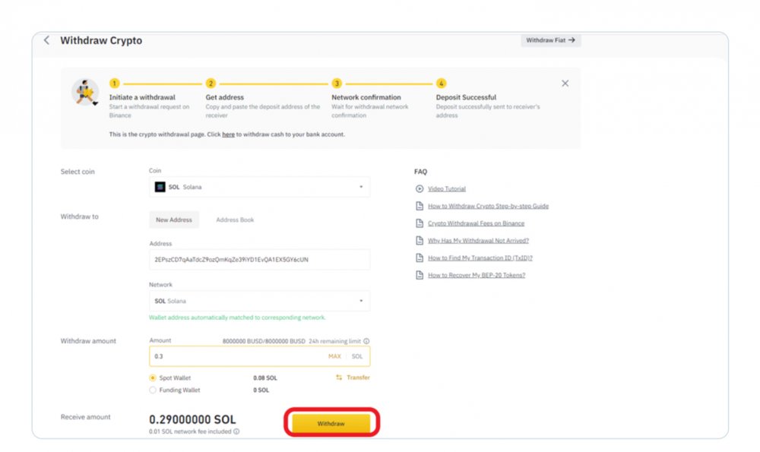Click document icon beside Transaction ID link
Screen dimensions: 760x452
tap(420, 258)
